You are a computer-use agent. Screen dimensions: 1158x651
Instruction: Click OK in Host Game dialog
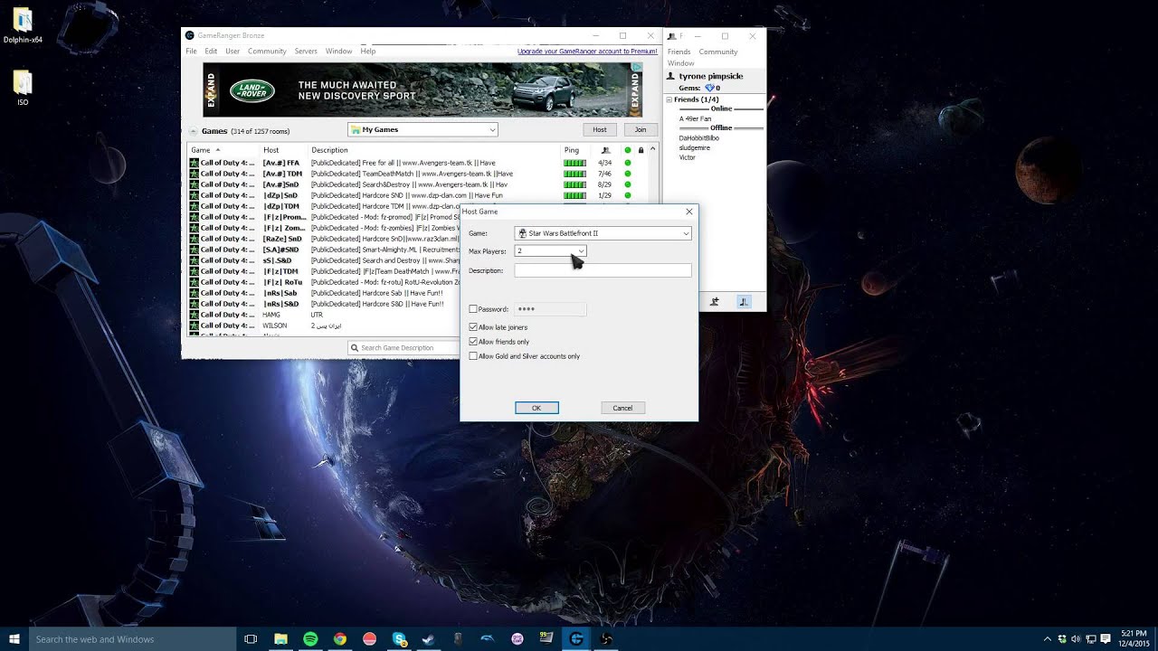tap(536, 408)
